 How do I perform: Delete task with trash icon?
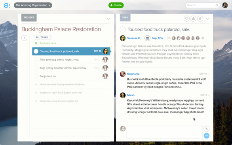click(200, 19)
